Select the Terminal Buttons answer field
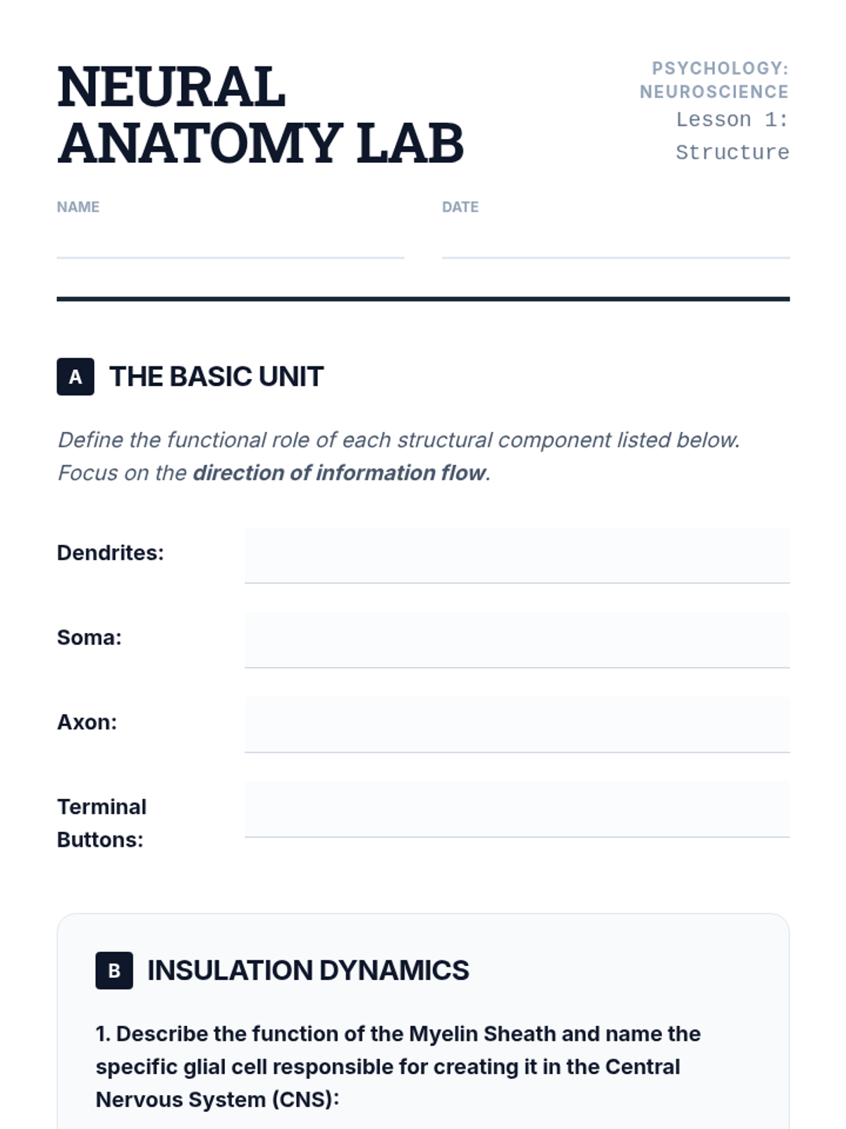The height and width of the screenshot is (1129, 846). [x=517, y=809]
